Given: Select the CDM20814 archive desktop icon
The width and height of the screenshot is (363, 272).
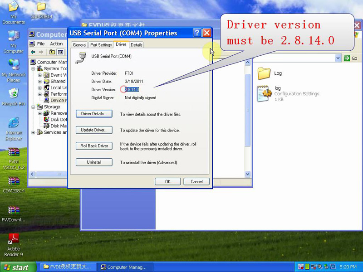Looking at the screenshot, I should 14,181.
